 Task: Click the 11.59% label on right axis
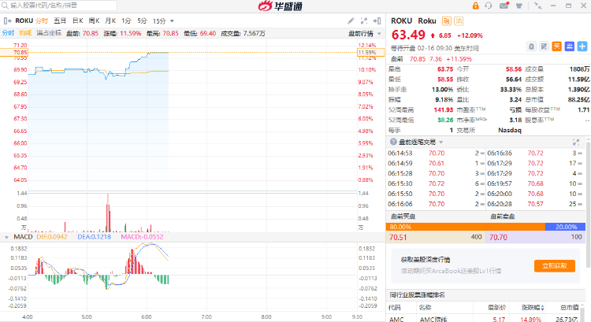(371, 52)
